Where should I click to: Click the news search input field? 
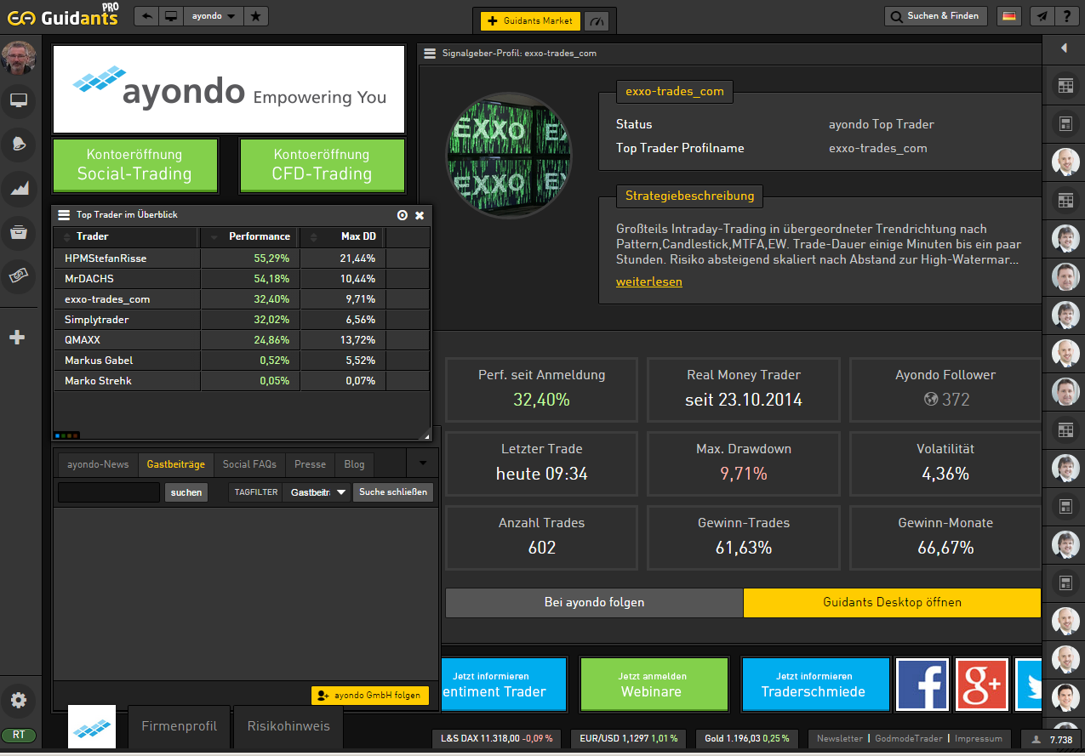[x=109, y=492]
